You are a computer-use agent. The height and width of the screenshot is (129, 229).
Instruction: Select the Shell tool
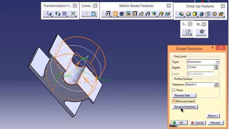click(x=202, y=14)
